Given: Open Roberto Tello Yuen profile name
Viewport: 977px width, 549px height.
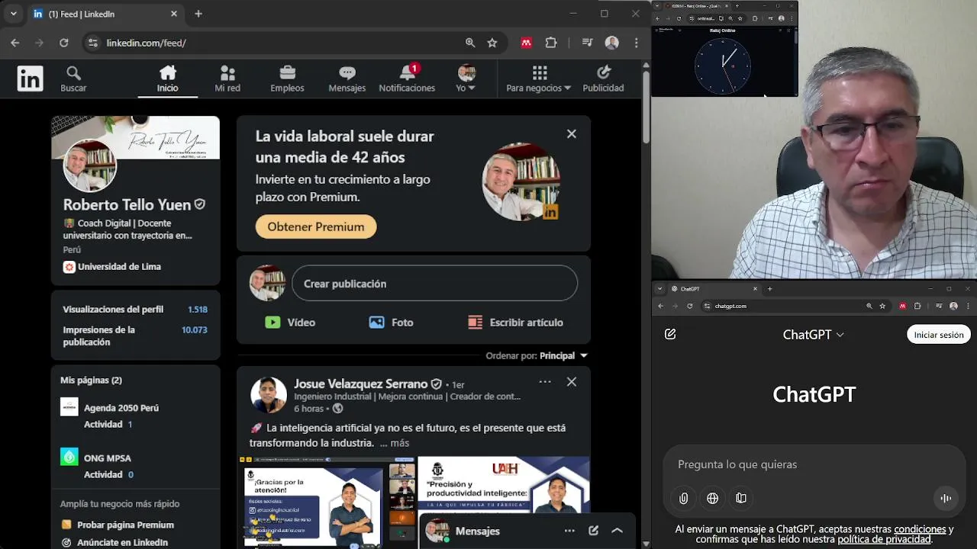Looking at the screenshot, I should click(x=127, y=204).
